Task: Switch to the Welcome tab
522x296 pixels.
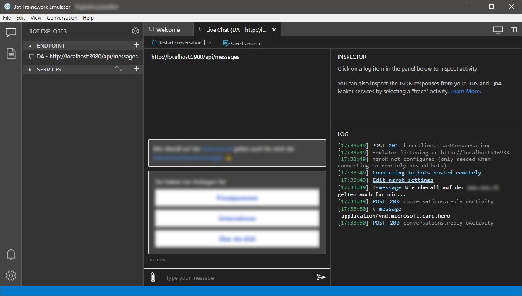Action: click(169, 30)
